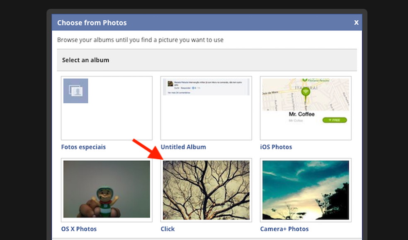
Task: Open the iOS Photos album link
Action: pyautogui.click(x=276, y=147)
